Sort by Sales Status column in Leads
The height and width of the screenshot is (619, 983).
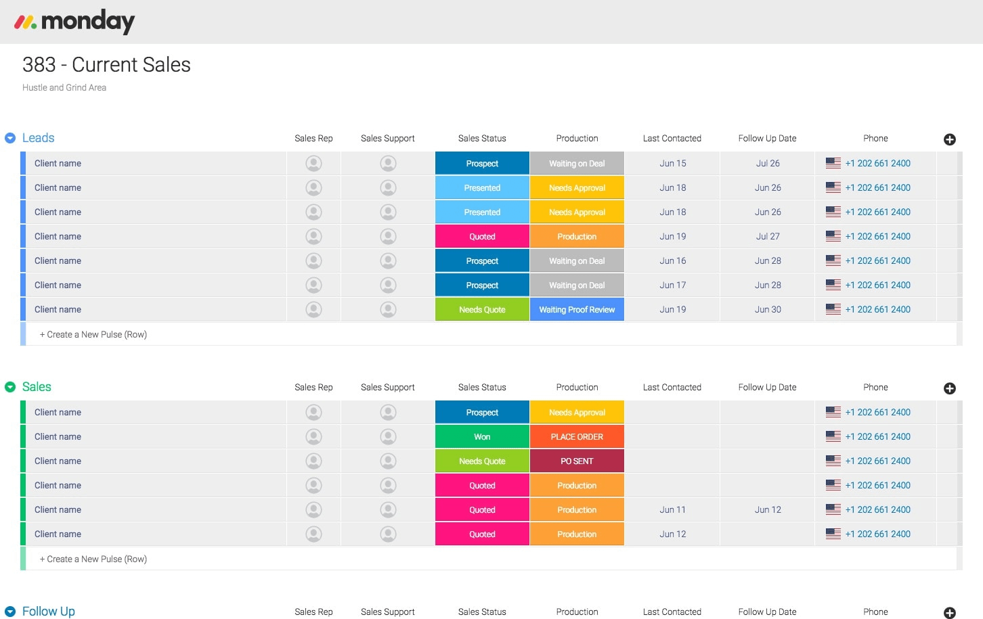coord(482,138)
